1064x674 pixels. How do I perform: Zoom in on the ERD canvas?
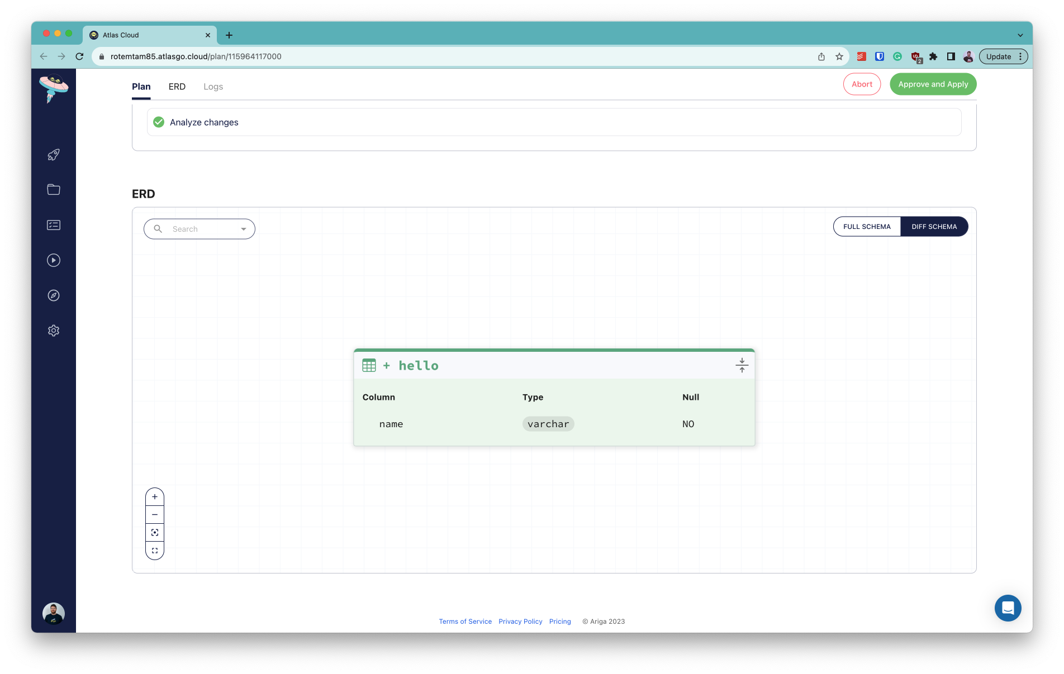click(x=154, y=496)
